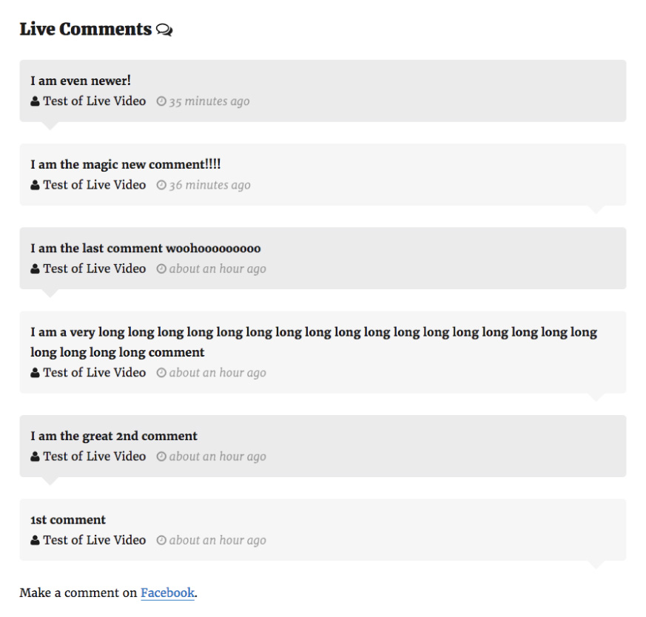
Task: Click 'Test of Live Video' author on newest comment
Action: (x=94, y=101)
